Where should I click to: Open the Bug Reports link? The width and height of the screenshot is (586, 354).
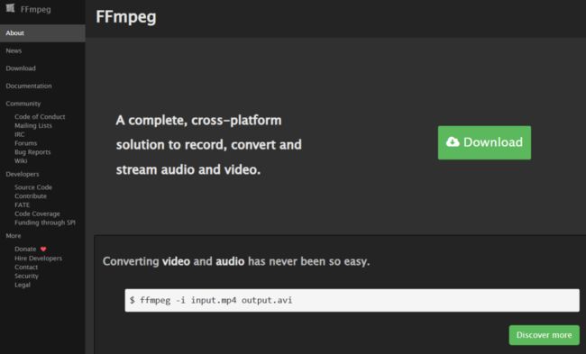point(32,152)
